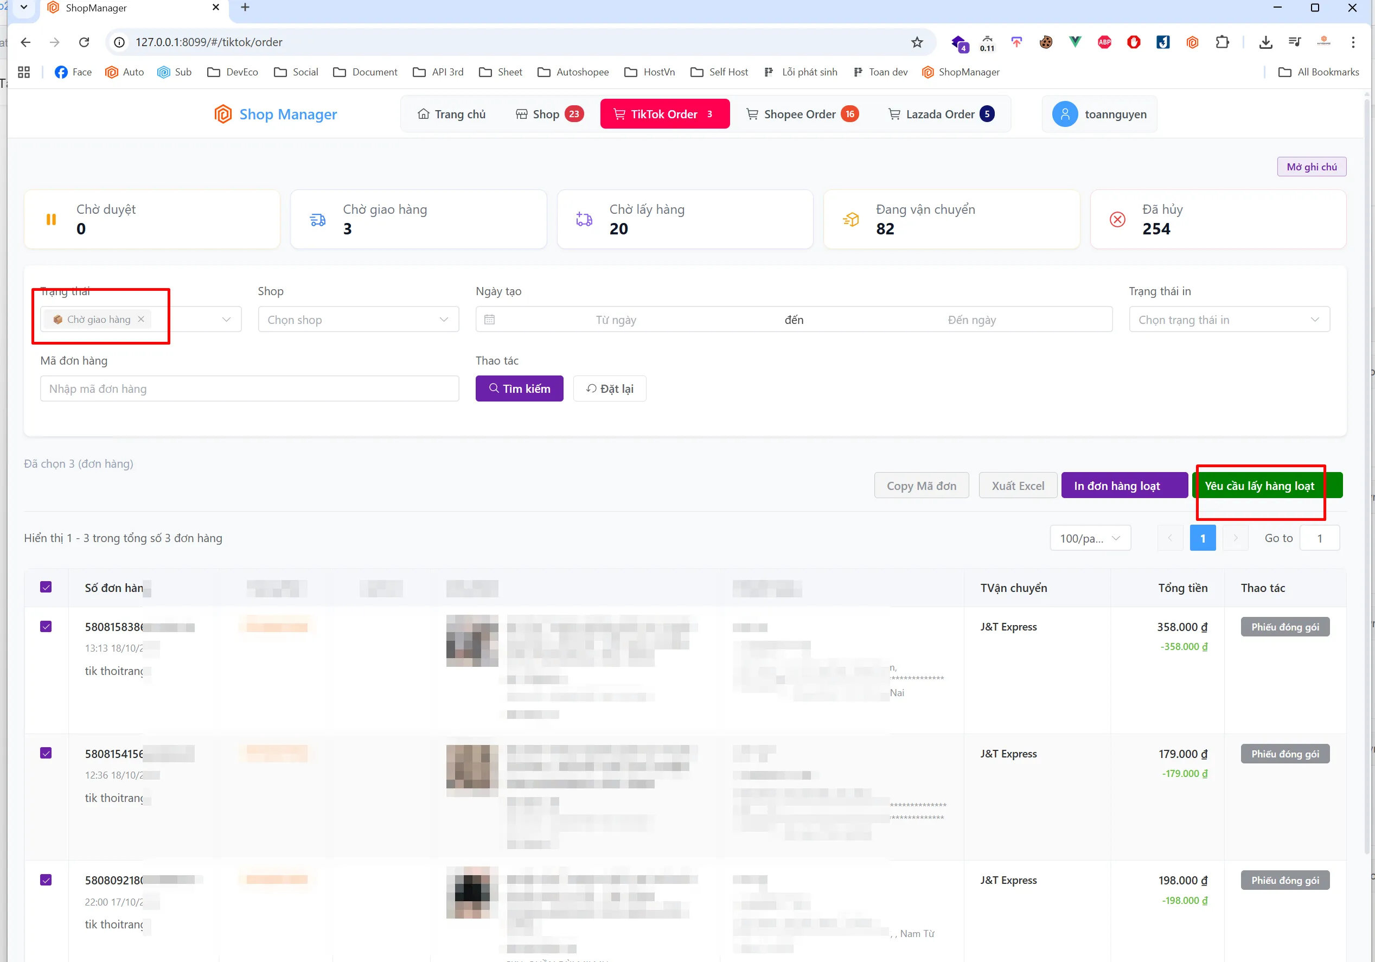Toggle the select-all header checkbox
Image resolution: width=1375 pixels, height=962 pixels.
(46, 587)
